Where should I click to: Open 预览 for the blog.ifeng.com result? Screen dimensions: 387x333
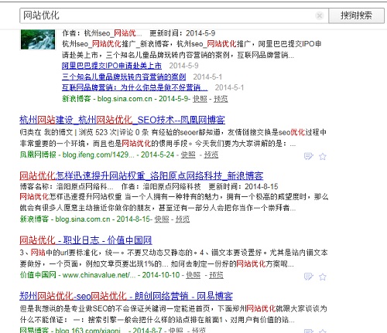pyautogui.click(x=211, y=155)
